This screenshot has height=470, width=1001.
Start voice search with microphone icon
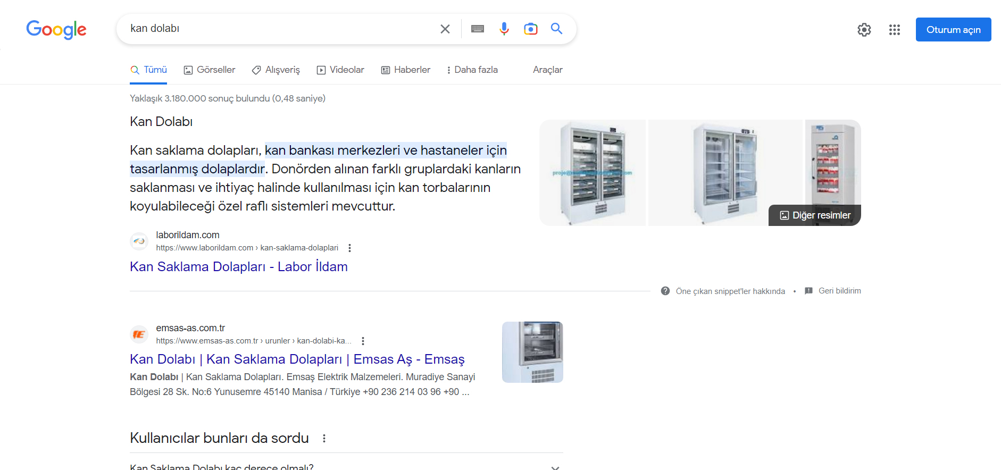click(504, 29)
